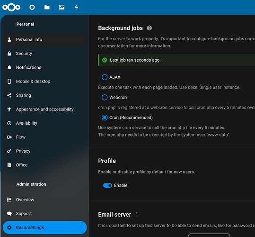Open the Dashboard circle icon
255x237 pixels.
pos(32,7)
